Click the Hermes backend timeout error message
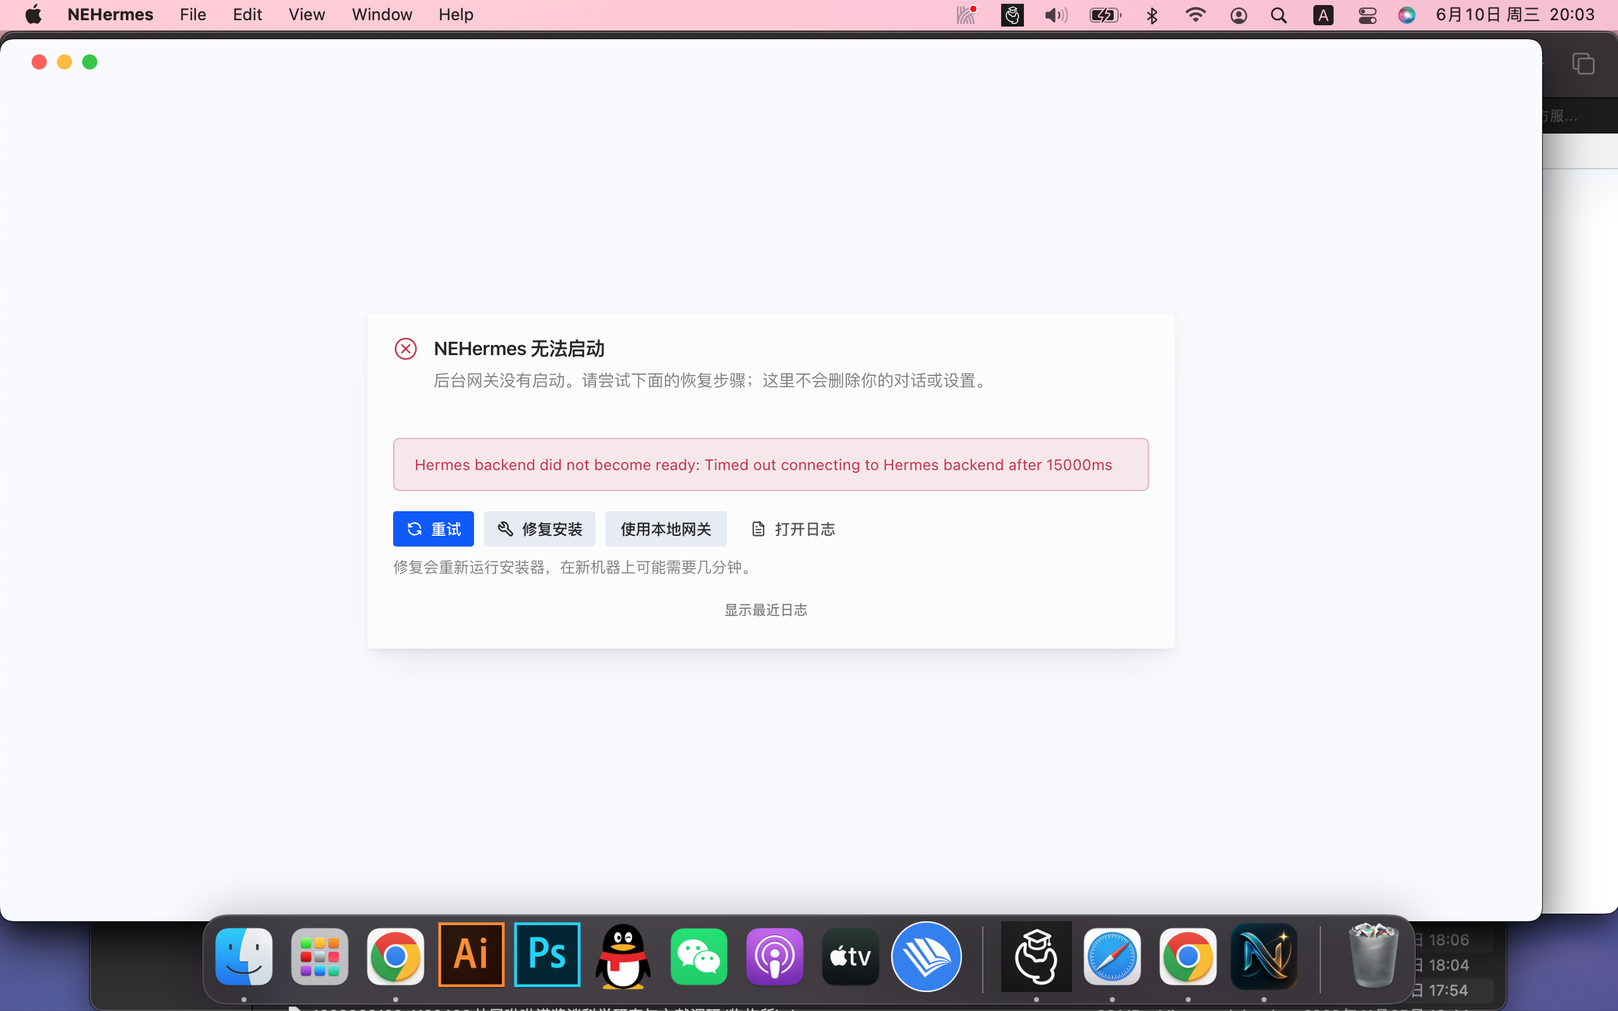The width and height of the screenshot is (1618, 1011). point(770,464)
